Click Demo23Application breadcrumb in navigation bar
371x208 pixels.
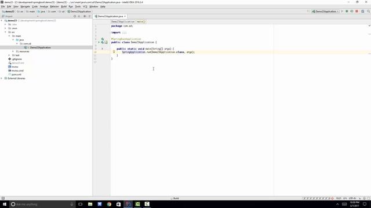79,12
